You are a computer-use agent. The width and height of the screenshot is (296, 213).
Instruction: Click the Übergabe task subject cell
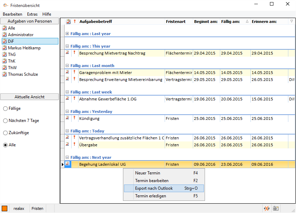pos(121,145)
